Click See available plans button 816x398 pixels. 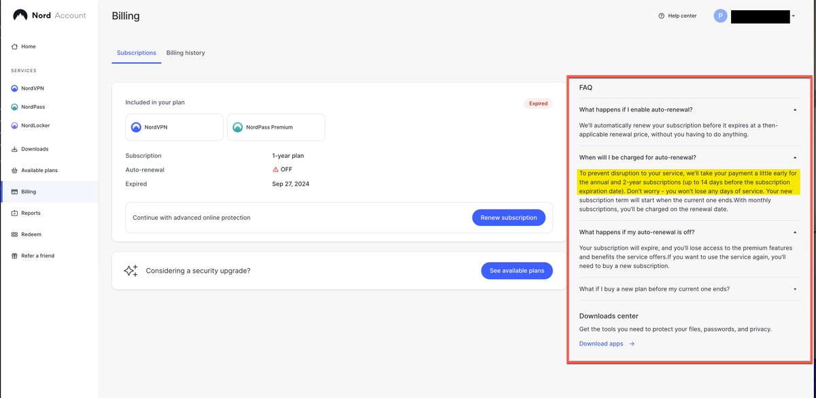point(517,271)
